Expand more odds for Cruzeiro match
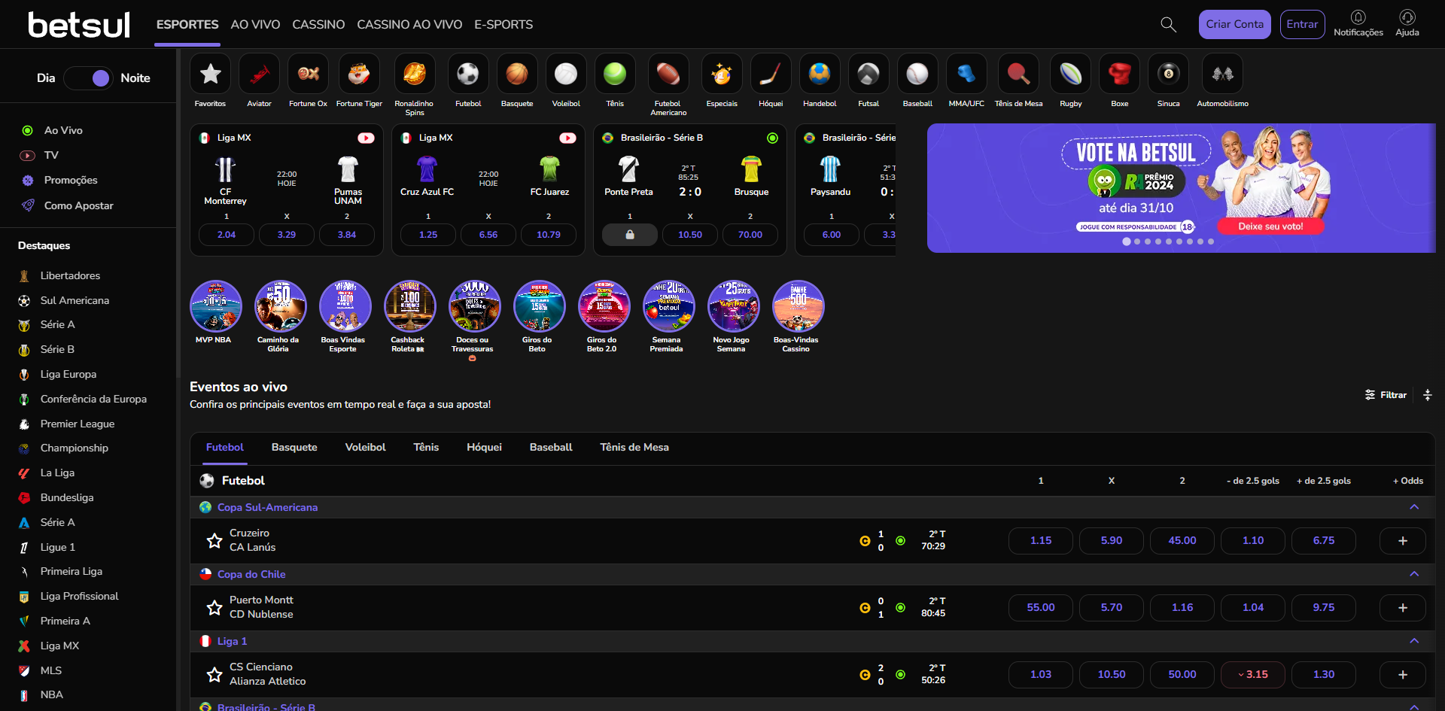The height and width of the screenshot is (711, 1445). (1403, 541)
